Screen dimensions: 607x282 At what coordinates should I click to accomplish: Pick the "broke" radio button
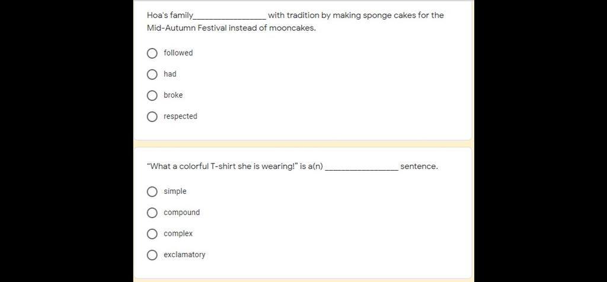pos(152,95)
